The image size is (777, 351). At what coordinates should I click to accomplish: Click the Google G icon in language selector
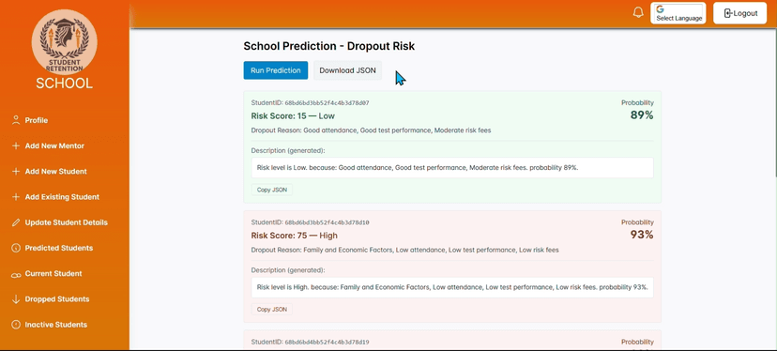click(x=660, y=9)
